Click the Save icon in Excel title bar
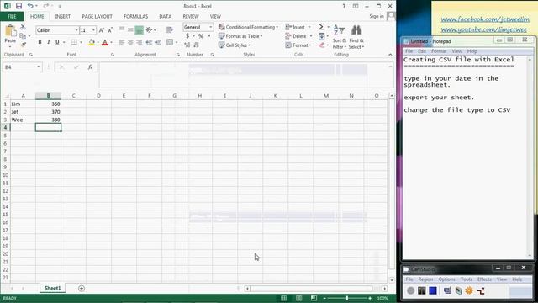 coord(18,6)
